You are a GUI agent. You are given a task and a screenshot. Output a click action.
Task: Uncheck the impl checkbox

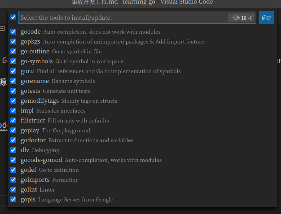pos(13,111)
